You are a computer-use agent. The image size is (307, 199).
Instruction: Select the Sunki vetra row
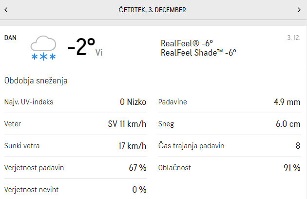(x=76, y=146)
